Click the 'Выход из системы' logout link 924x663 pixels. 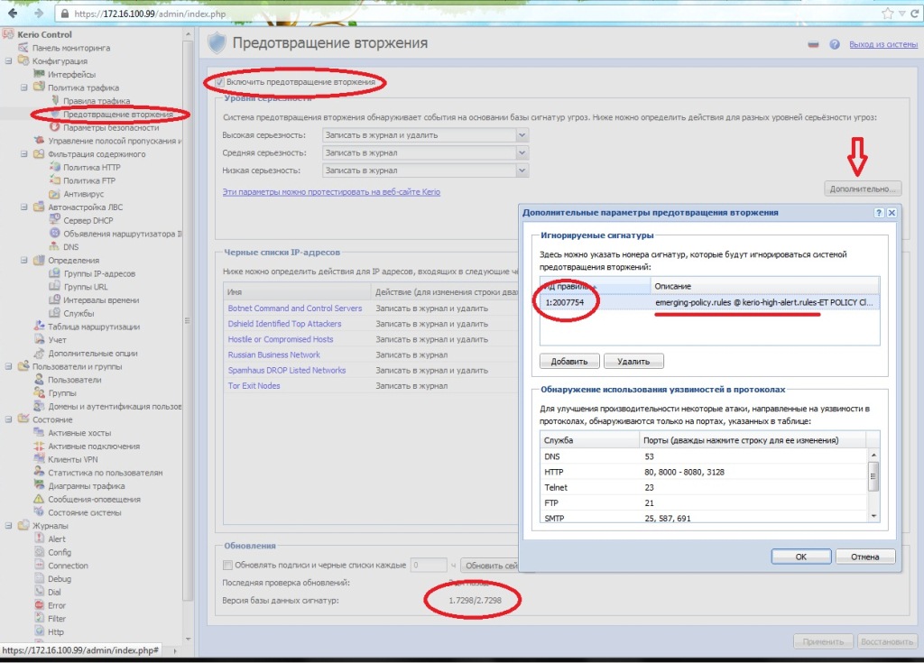pos(882,44)
